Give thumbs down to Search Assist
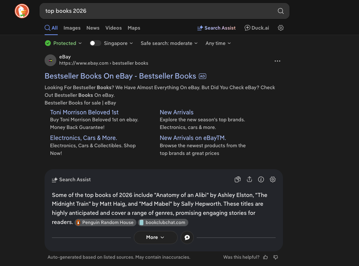Image resolution: width=359 pixels, height=266 pixels. point(276,257)
